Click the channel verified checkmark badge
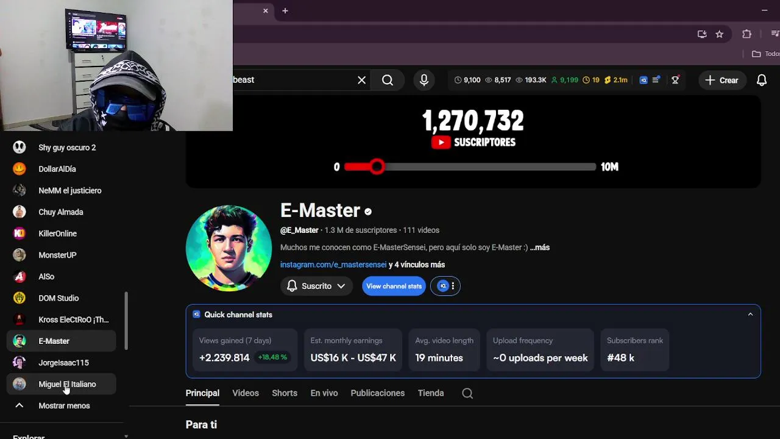780x439 pixels. coord(368,212)
